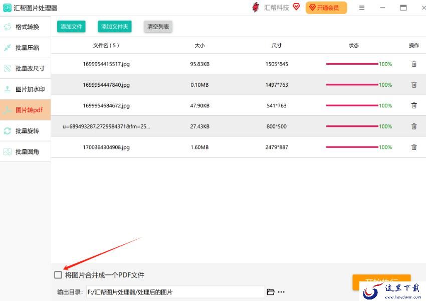Click the app logo icon in title bar

tap(7, 8)
